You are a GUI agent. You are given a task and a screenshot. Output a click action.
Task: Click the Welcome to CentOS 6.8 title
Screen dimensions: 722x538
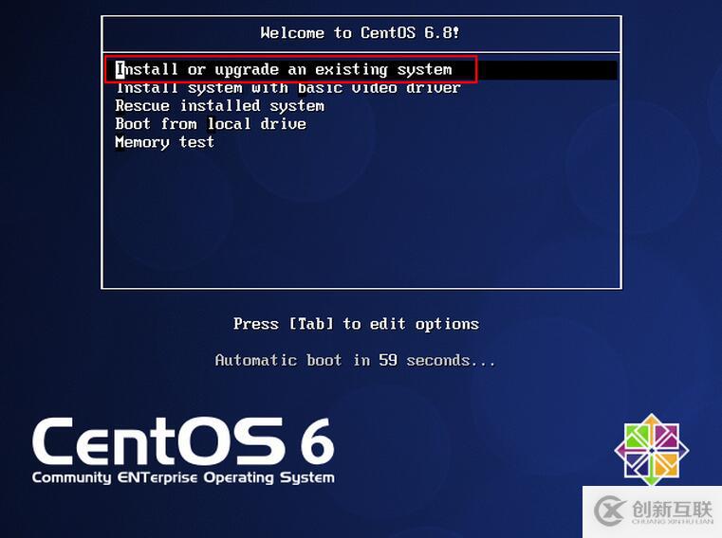click(360, 32)
